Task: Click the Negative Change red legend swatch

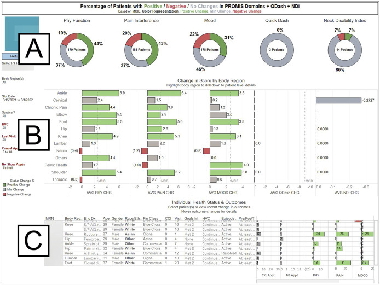Action: coord(4,194)
